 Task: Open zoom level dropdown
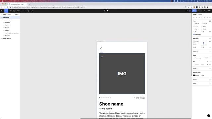[x=209, y=11]
